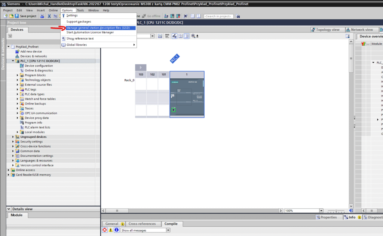Toggle the warning messages filter icon

[111, 230]
